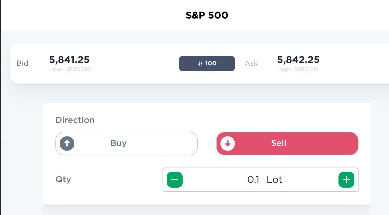Click the Direction heading

(75, 120)
